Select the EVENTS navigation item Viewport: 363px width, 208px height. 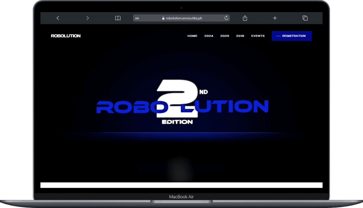[258, 36]
